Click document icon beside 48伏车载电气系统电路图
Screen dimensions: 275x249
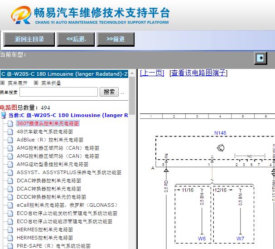[x=10, y=132]
